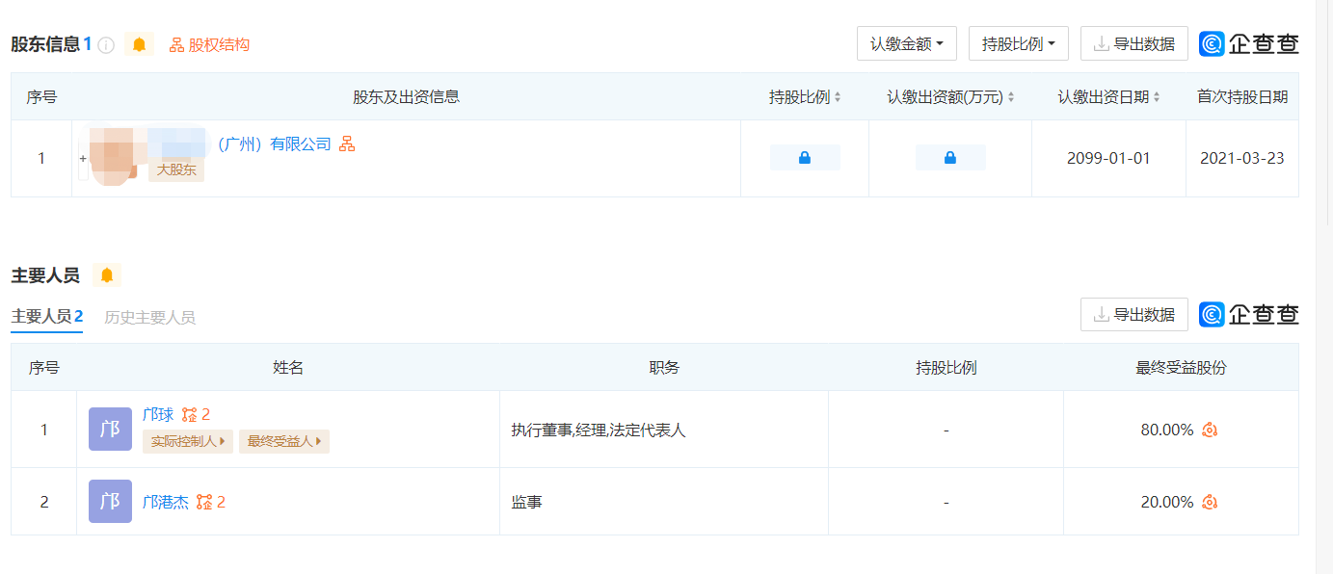Click the bell icon beside 主要人员 heading
1333x574 pixels.
107,275
